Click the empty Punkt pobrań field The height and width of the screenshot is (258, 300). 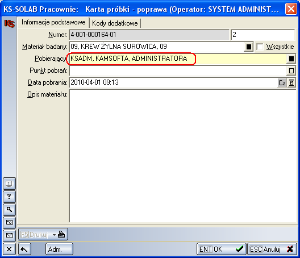178,71
